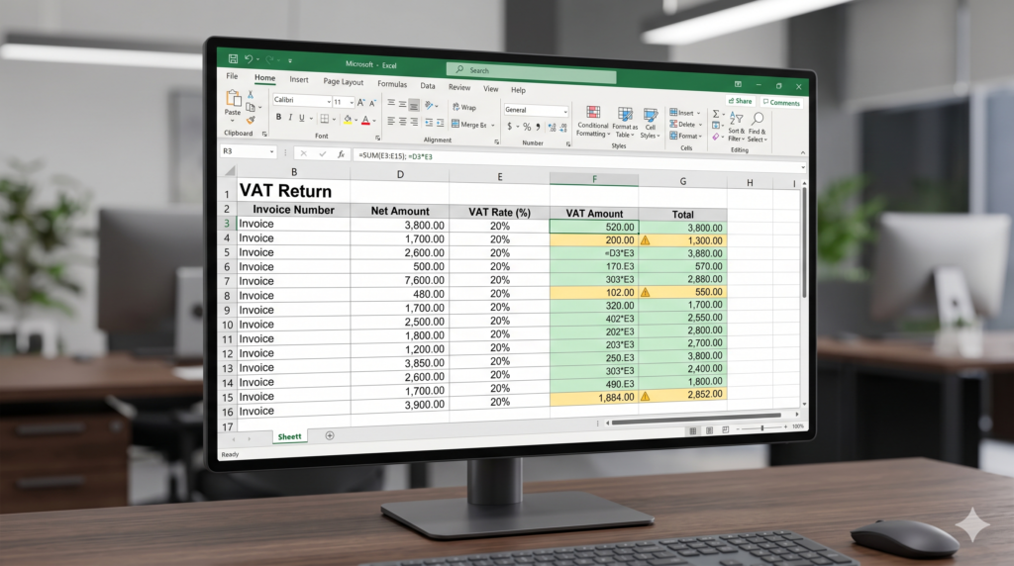Click the zoom slider handle in status bar

(x=762, y=428)
